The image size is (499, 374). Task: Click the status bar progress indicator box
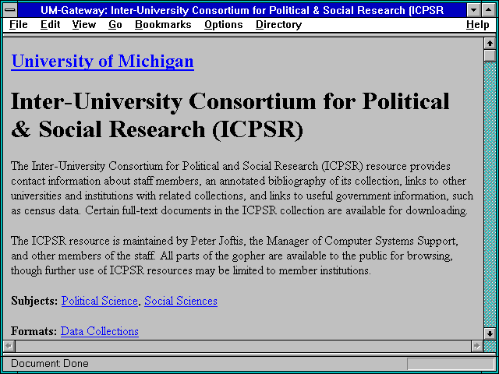[x=451, y=364]
